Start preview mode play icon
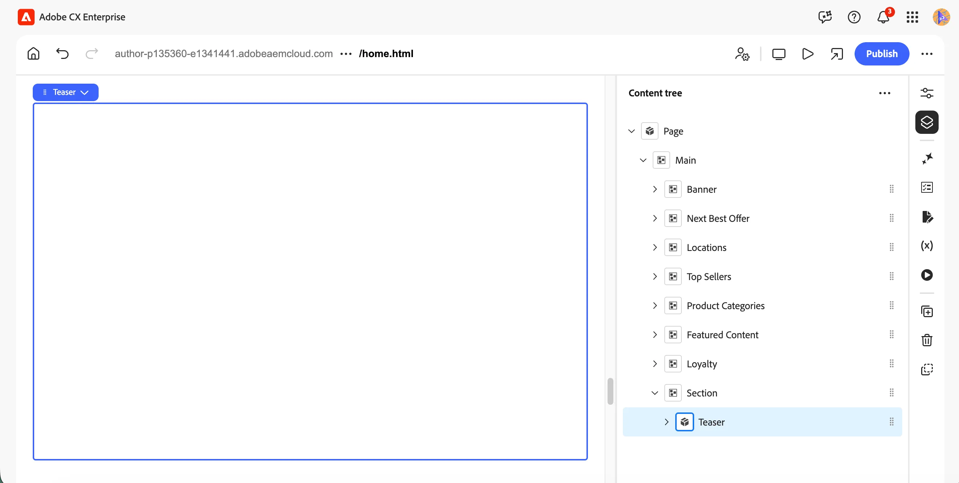Image resolution: width=959 pixels, height=483 pixels. [808, 54]
